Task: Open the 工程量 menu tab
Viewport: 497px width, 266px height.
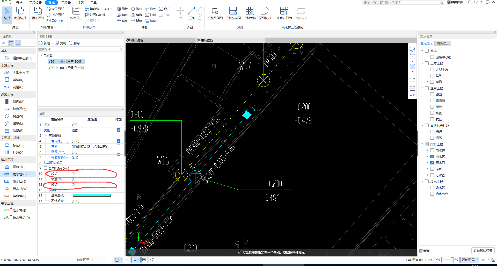Action: pyautogui.click(x=66, y=3)
